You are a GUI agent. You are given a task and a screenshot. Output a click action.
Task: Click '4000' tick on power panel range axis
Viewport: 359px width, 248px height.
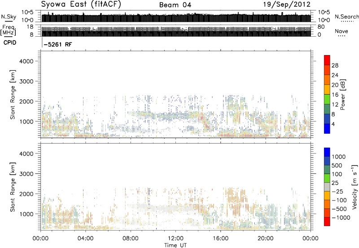point(26,61)
